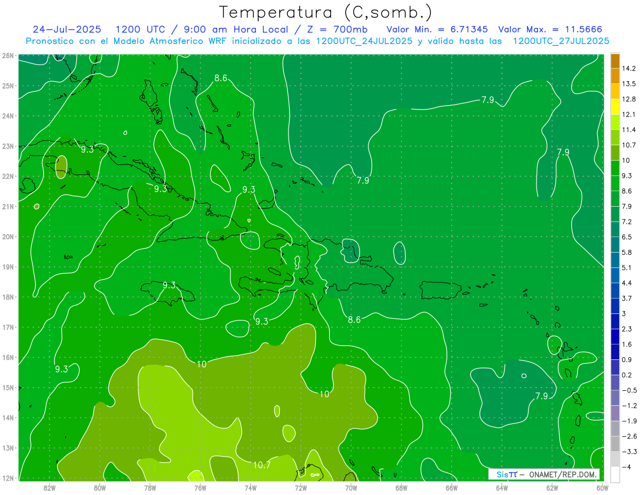
Task: Click the "2.3" colorbar scale label
Action: (627, 329)
